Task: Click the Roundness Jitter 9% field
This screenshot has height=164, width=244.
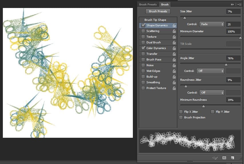Action: [233, 80]
